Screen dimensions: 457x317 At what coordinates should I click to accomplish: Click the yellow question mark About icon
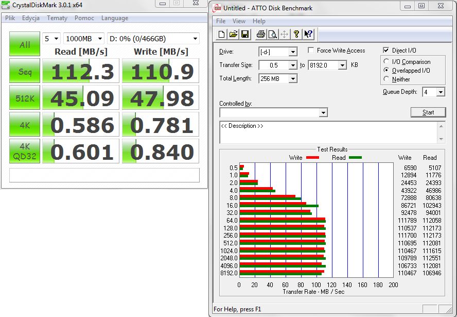[296, 35]
